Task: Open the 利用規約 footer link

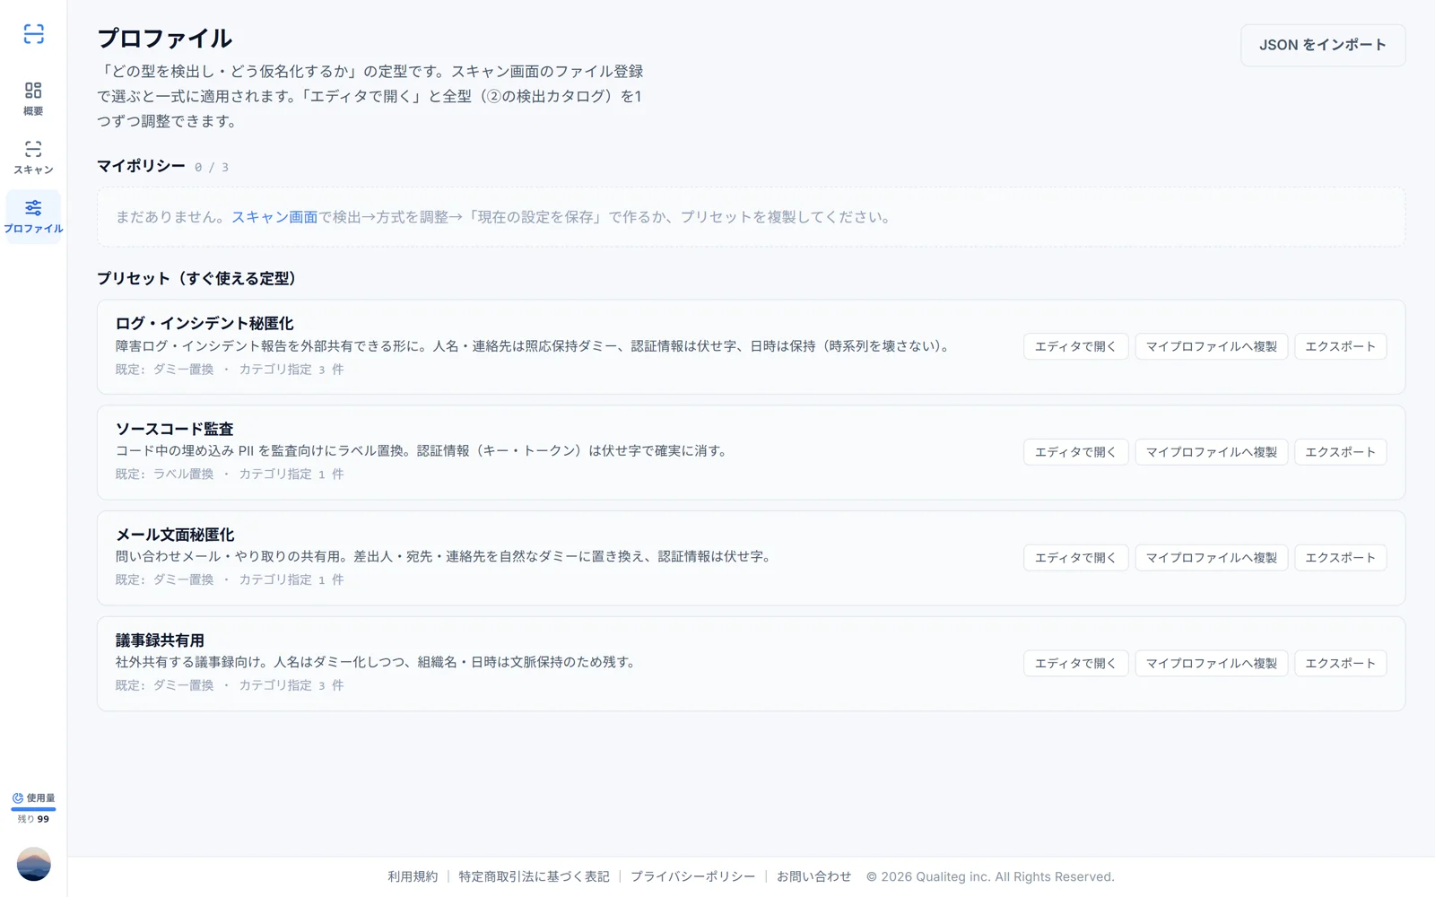Action: tap(413, 876)
